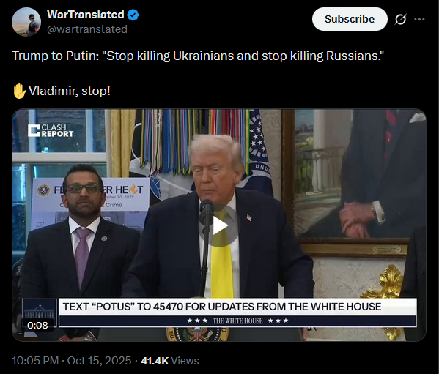The image size is (439, 374).
Task: Click the @wartranslated handle
Action: pyautogui.click(x=87, y=29)
